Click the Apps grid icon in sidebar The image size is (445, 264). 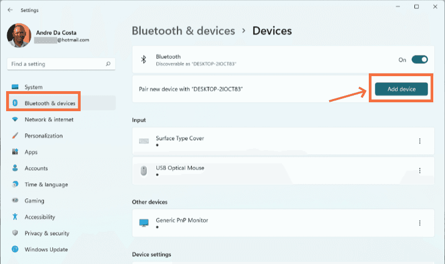click(15, 152)
